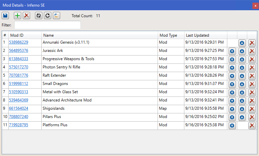Move Platforms Plus up
Image resolution: width=259 pixels, height=156 pixels.
(232, 126)
